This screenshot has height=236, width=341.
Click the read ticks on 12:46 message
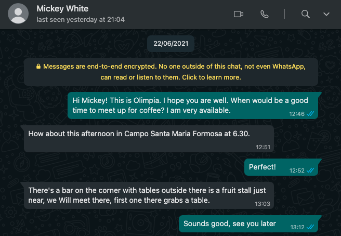pyautogui.click(x=310, y=113)
